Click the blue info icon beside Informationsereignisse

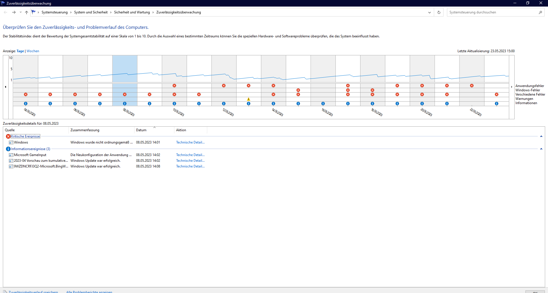tap(8, 149)
